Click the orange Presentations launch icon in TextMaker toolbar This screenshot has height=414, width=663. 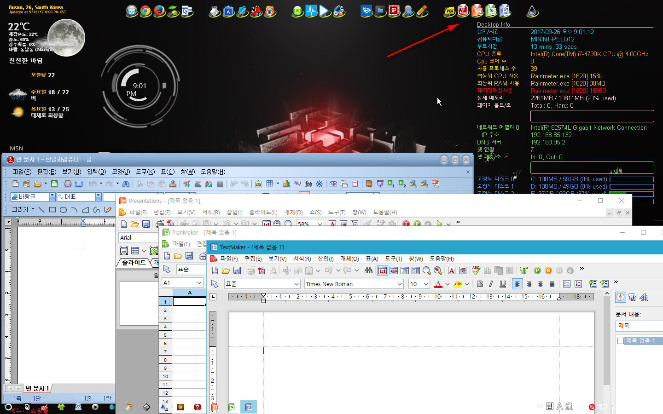548,270
